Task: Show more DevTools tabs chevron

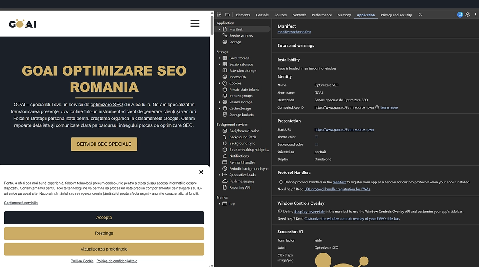Action: click(420, 15)
